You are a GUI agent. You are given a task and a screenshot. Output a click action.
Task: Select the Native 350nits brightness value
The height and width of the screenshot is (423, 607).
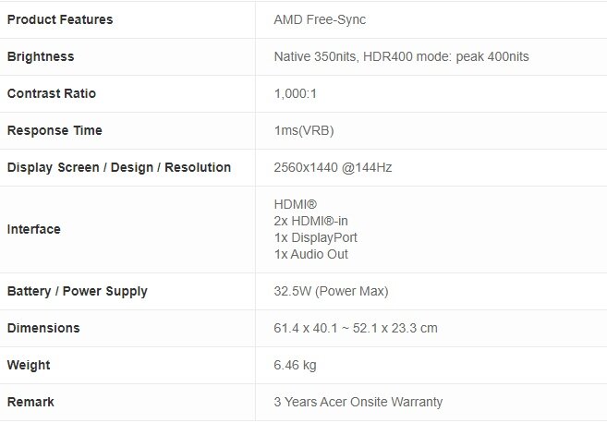[401, 56]
